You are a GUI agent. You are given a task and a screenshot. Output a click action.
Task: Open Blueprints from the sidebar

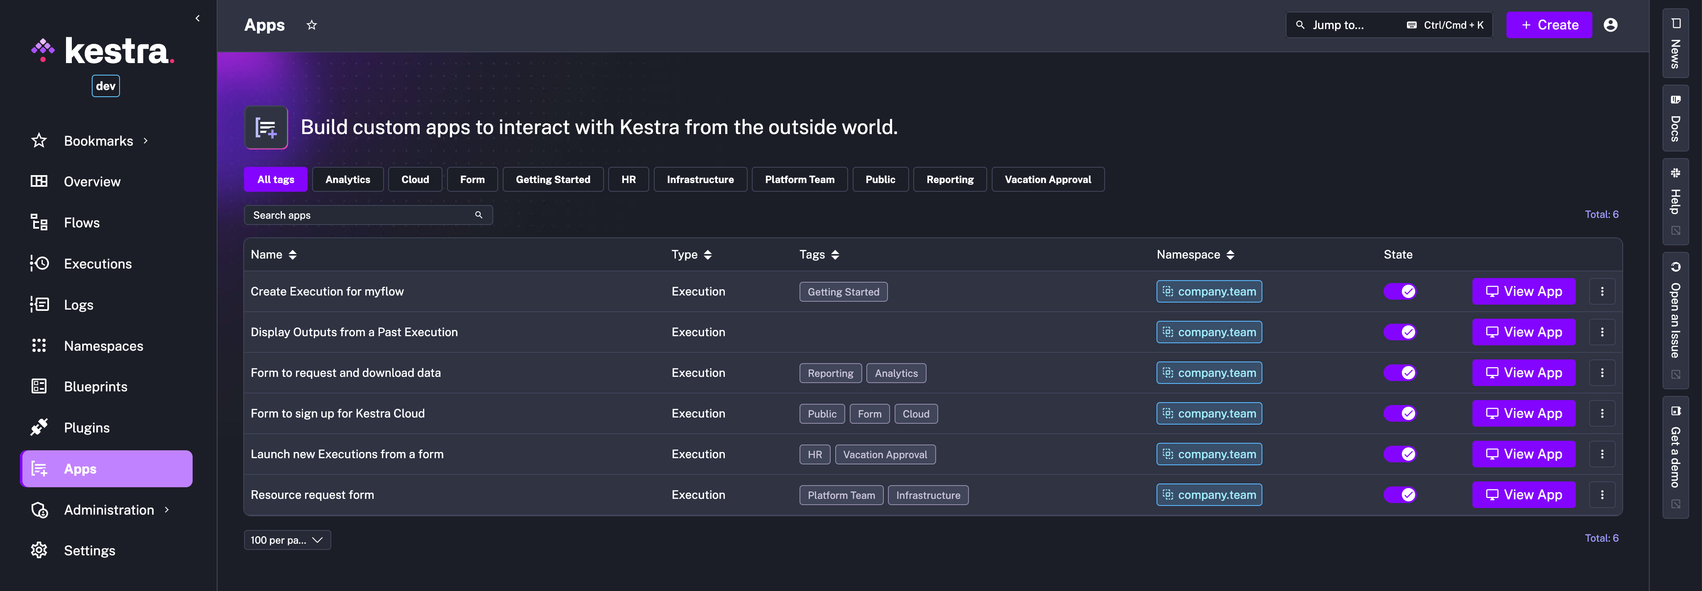(96, 386)
